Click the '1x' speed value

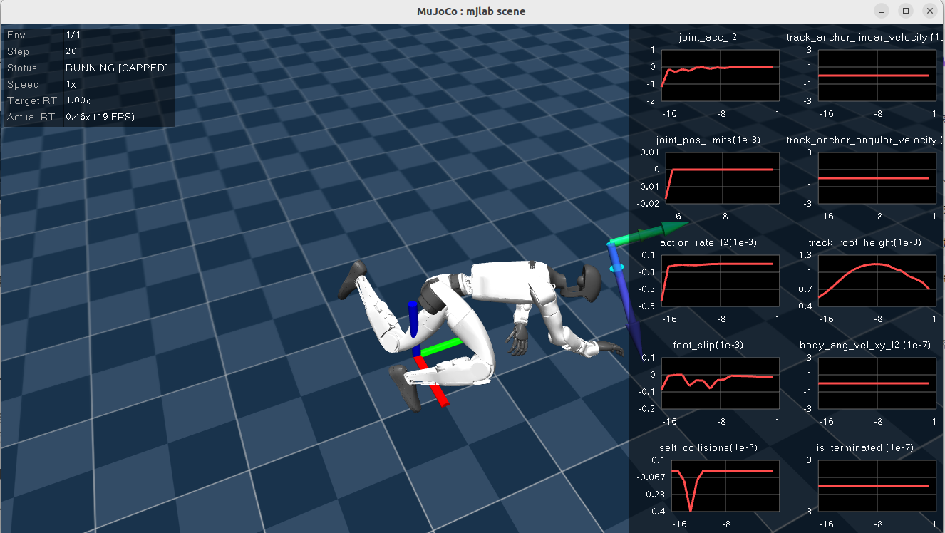(71, 84)
